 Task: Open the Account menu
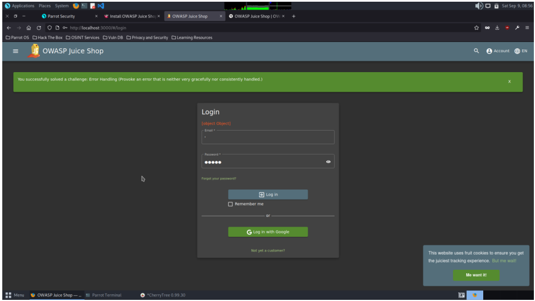(498, 51)
